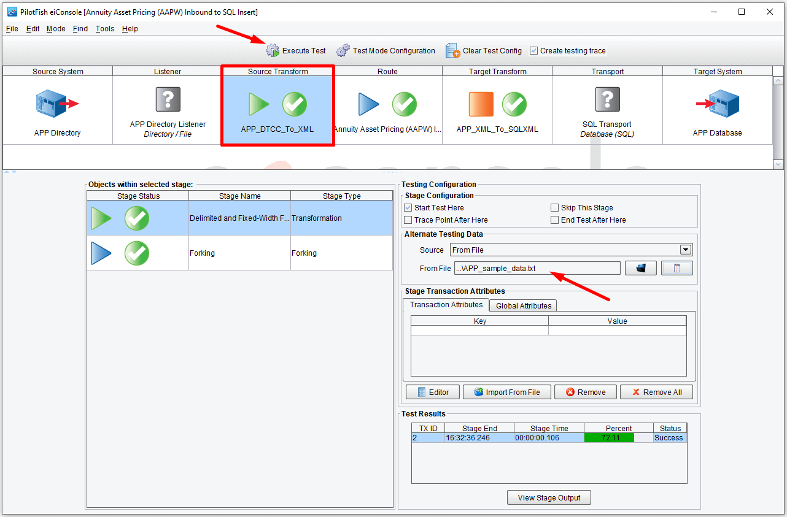The image size is (787, 517).
Task: Select 'Delimited and Fixed-Width F...' stage name
Action: click(239, 218)
